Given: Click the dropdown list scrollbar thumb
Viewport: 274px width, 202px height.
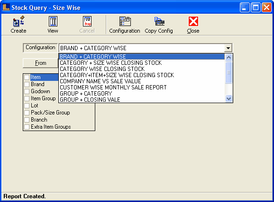Looking at the screenshot, I should [x=229, y=72].
